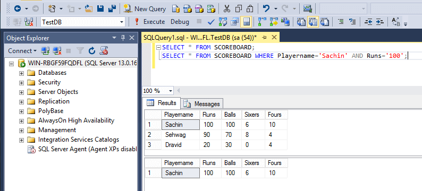Select Results to File mode
422x191 pixels.
pyautogui.click(x=325, y=22)
